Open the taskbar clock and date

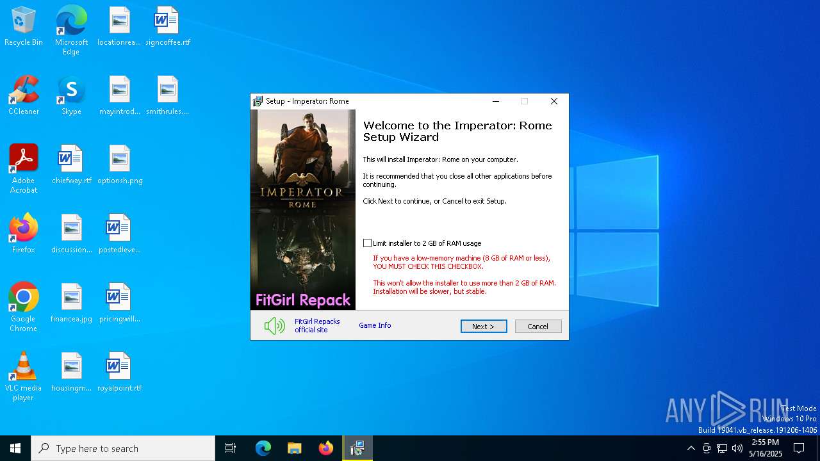coord(766,448)
